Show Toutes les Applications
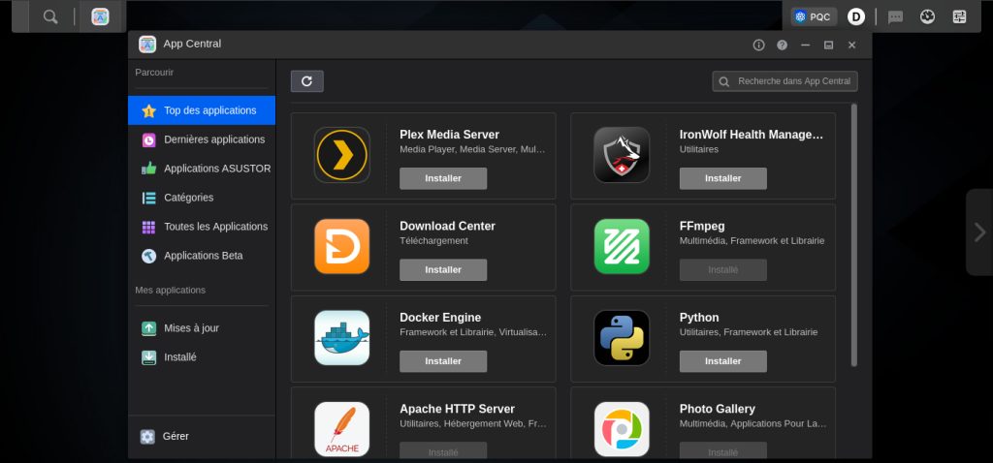Viewport: 993px width, 463px height. pos(202,227)
